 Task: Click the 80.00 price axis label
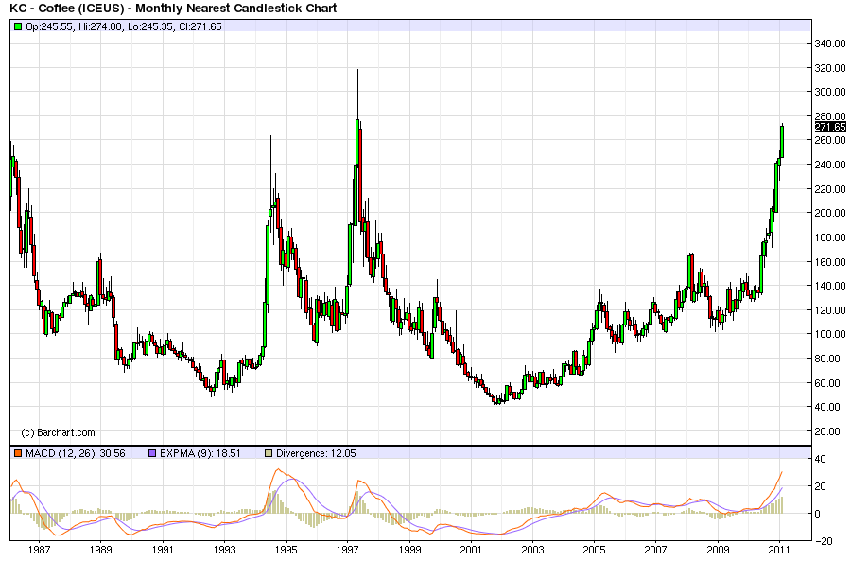click(x=827, y=359)
